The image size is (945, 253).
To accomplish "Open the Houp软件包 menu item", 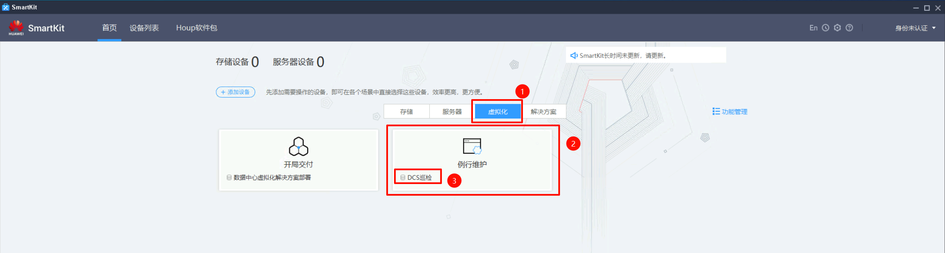I will (x=197, y=28).
